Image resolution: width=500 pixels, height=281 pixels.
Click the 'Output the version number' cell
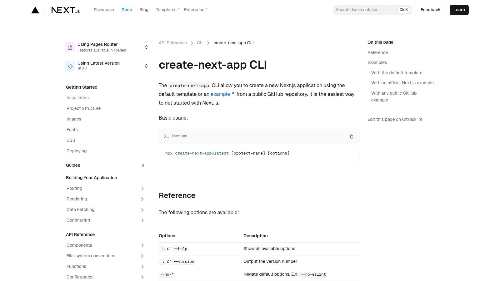point(270,261)
